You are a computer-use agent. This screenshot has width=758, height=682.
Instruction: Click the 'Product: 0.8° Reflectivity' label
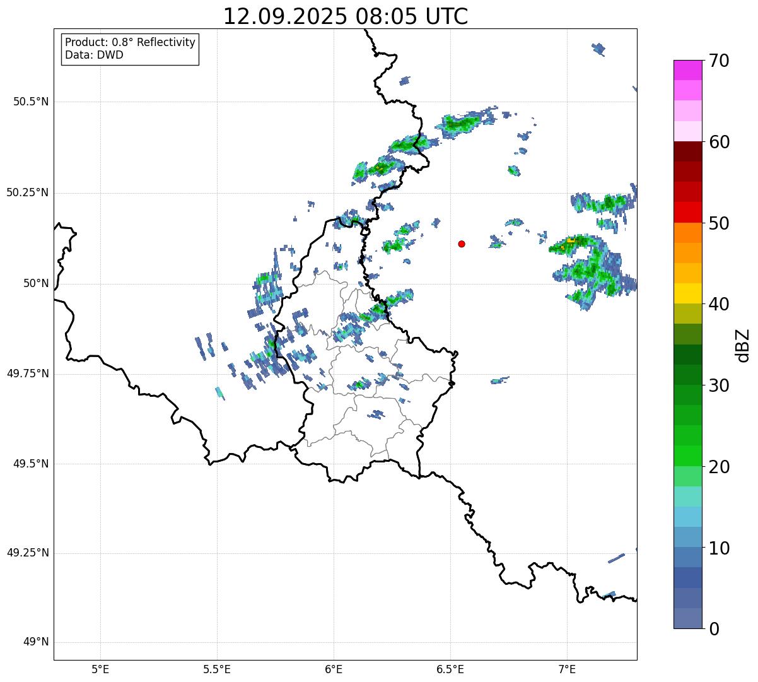(x=131, y=42)
